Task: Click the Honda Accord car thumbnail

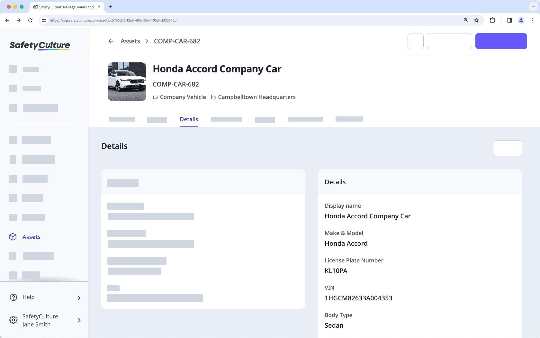Action: 127,82
